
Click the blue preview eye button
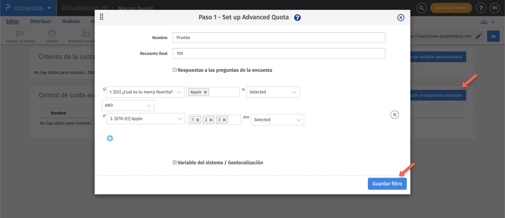[493, 36]
